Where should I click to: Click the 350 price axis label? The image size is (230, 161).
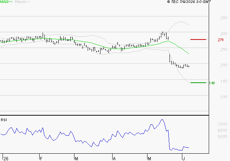[x=224, y=18]
